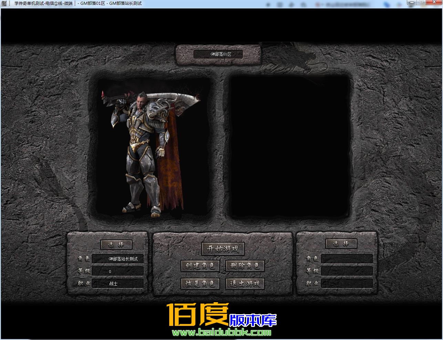Click the left character name field GM部落站长测试

pyautogui.click(x=118, y=259)
